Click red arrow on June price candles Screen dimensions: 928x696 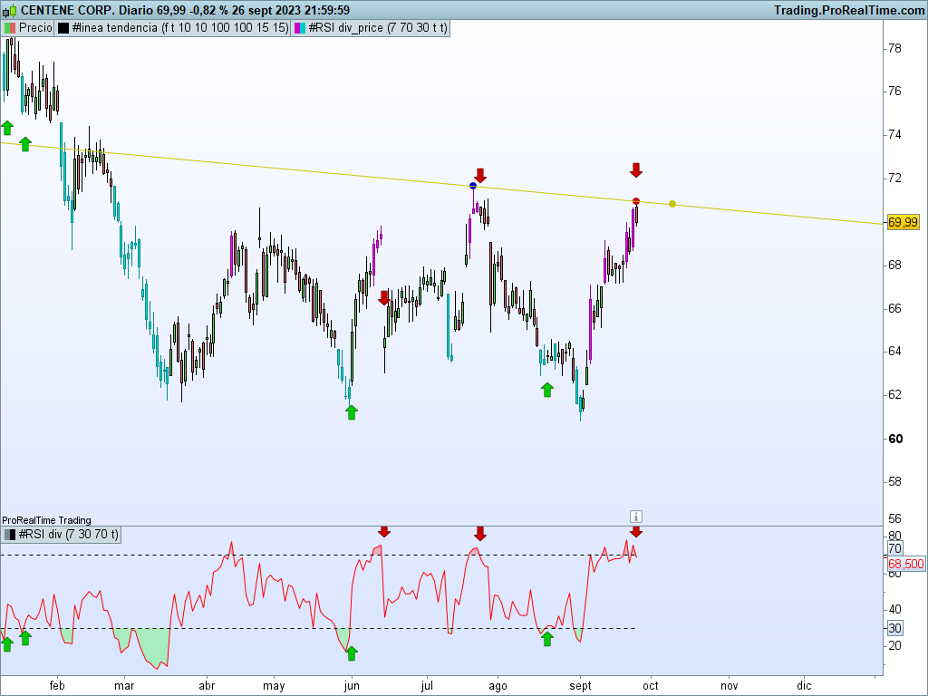coord(384,297)
